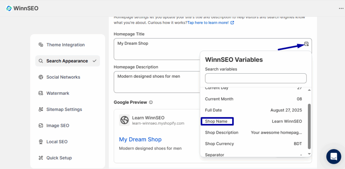Viewport: 345px width, 169px height.
Task: Click the BDT currency value
Action: tap(298, 144)
